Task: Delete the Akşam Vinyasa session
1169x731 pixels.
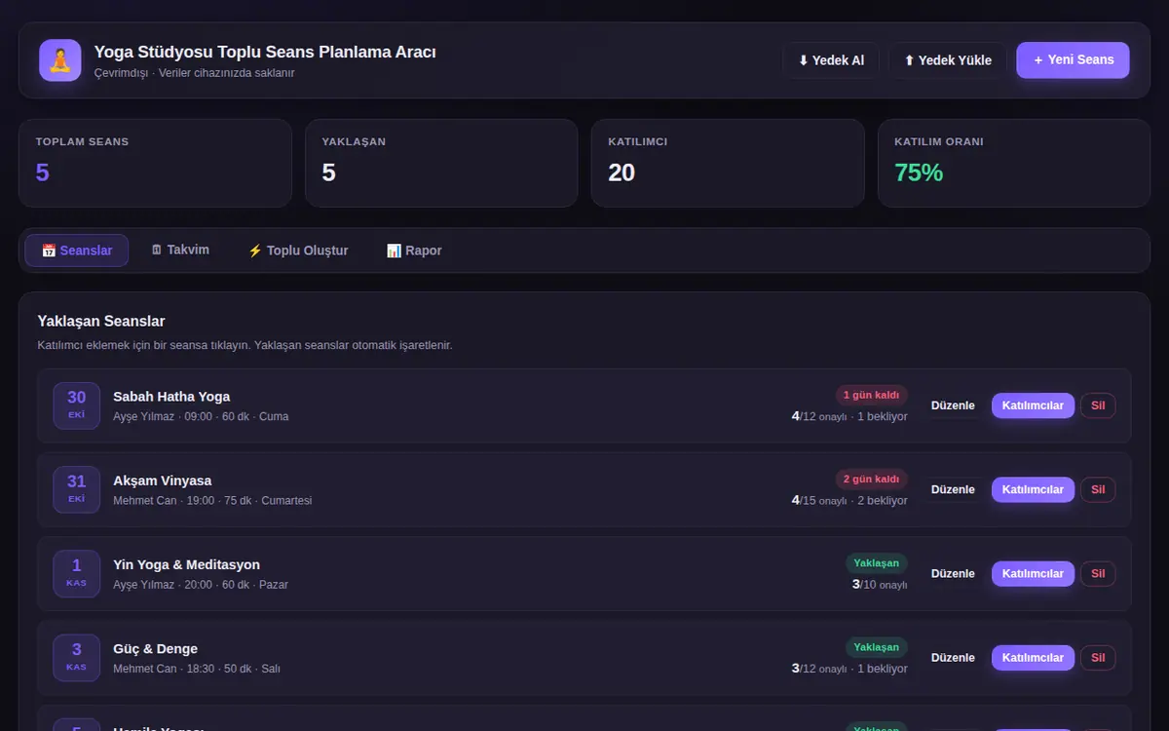Action: click(1098, 489)
